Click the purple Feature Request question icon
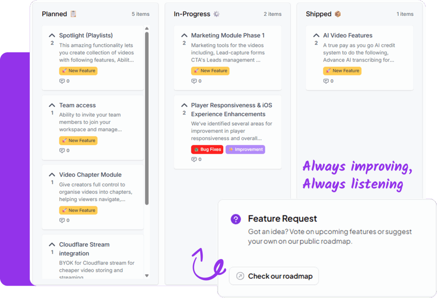 (236, 219)
